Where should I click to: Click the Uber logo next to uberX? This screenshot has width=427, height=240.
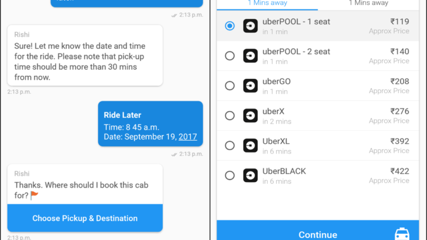pyautogui.click(x=250, y=116)
